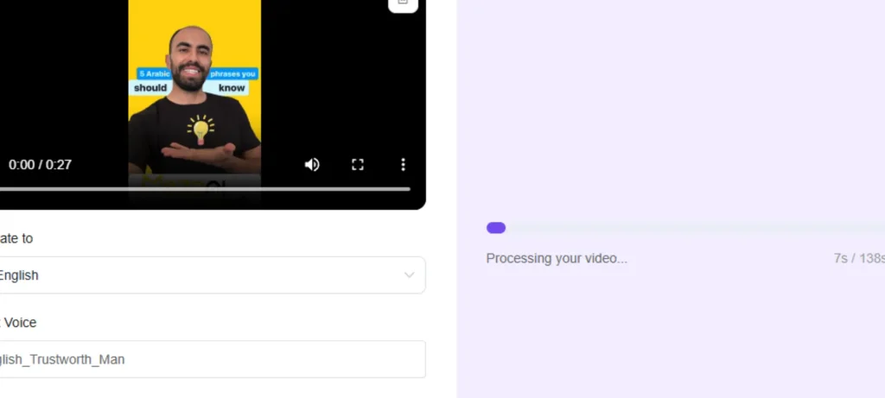This screenshot has width=885, height=398.
Task: Click the 'know' caption on the video
Action: [x=232, y=88]
